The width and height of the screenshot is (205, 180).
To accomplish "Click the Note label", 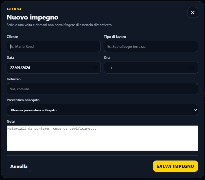I will click(11, 122).
